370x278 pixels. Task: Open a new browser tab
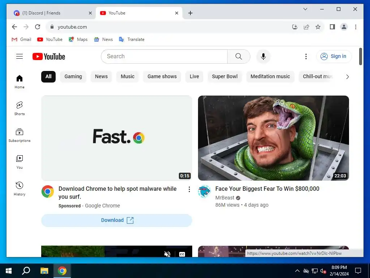pos(190,13)
